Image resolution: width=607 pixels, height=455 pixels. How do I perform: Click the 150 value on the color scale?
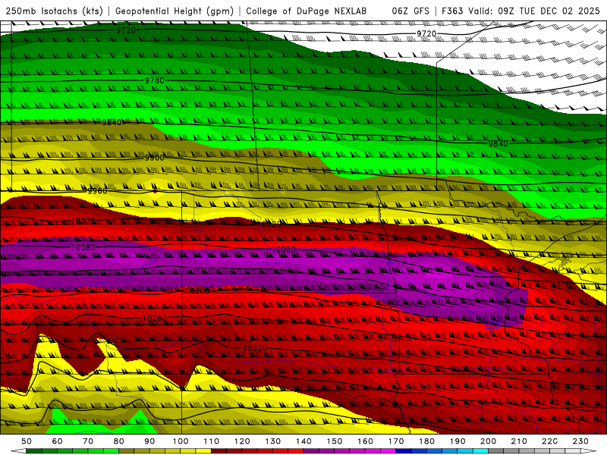[335, 441]
